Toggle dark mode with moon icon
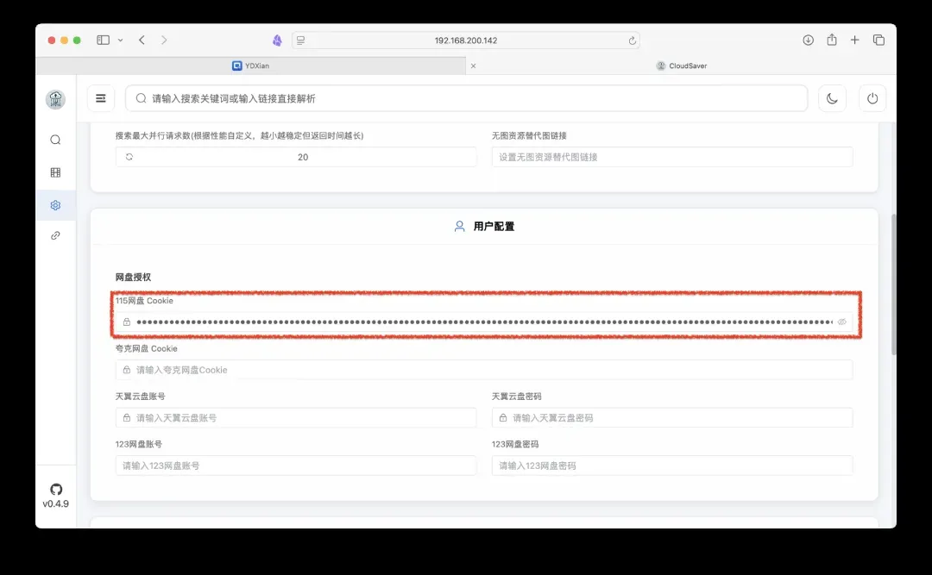The height and width of the screenshot is (575, 932). pyautogui.click(x=832, y=98)
